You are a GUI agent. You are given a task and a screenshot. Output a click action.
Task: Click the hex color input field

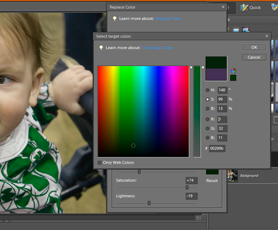coord(217,148)
